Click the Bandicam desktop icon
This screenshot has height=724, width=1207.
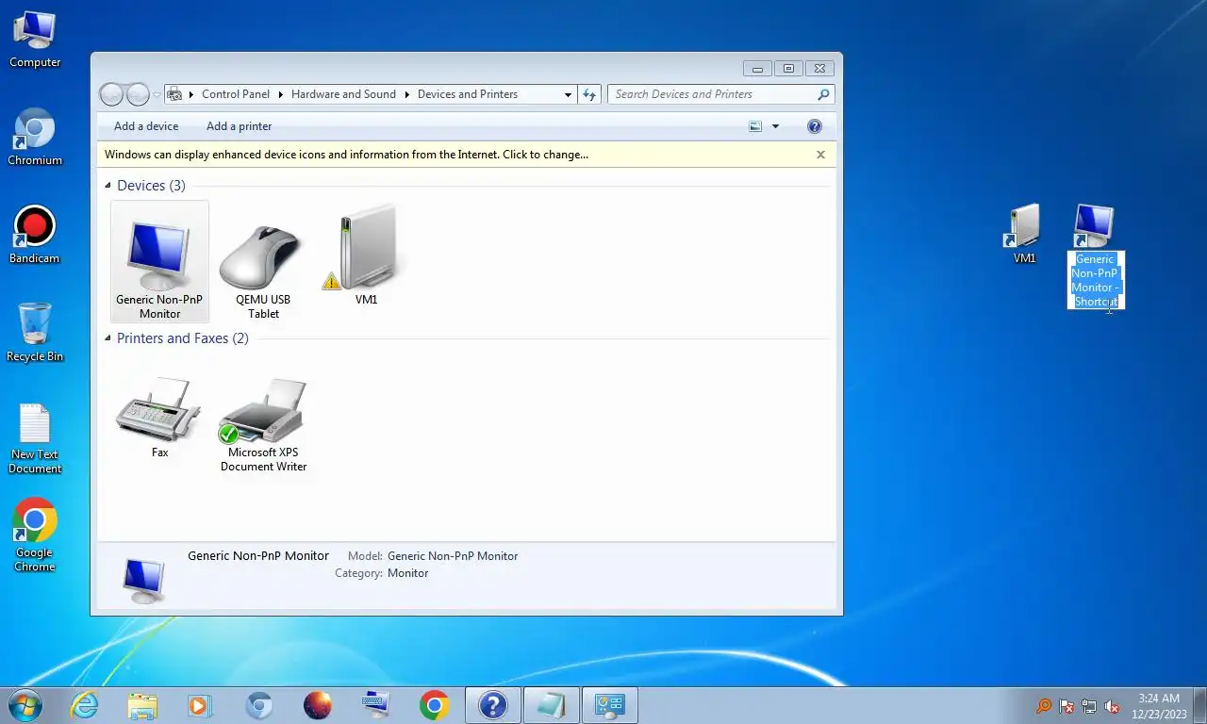35,236
